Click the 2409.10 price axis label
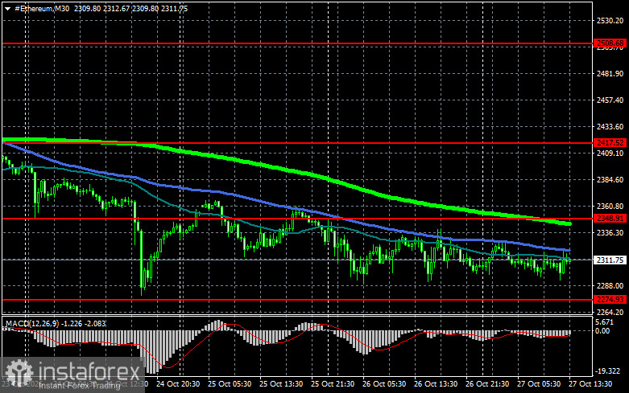629x393 pixels. [610, 153]
